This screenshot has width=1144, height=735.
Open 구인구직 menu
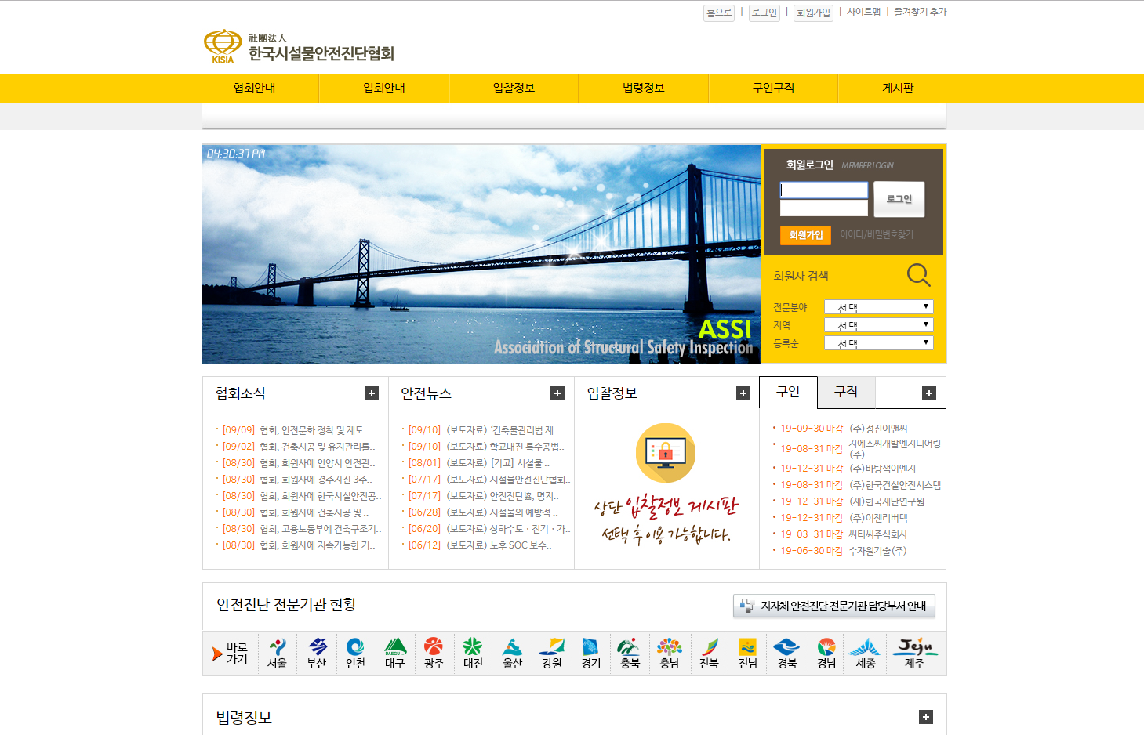(x=773, y=88)
